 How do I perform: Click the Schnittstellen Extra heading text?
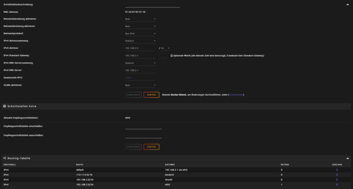[22, 106]
